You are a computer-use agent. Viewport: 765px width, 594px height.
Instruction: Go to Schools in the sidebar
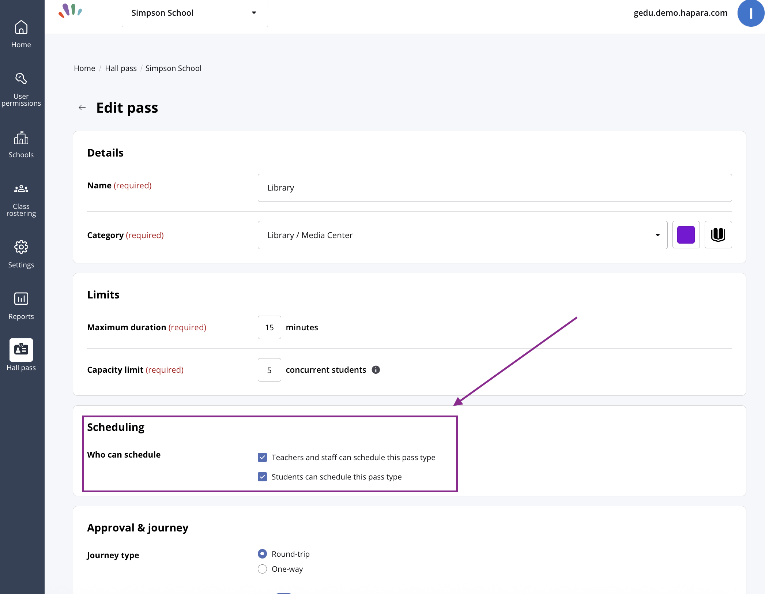21,144
